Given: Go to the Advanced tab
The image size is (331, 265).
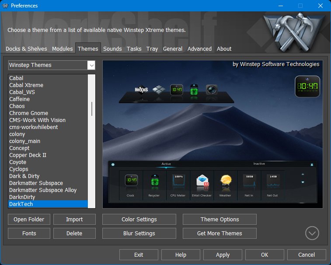Looking at the screenshot, I should pyautogui.click(x=199, y=49).
